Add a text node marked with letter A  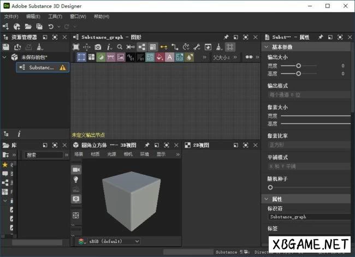pyautogui.click(x=170, y=57)
